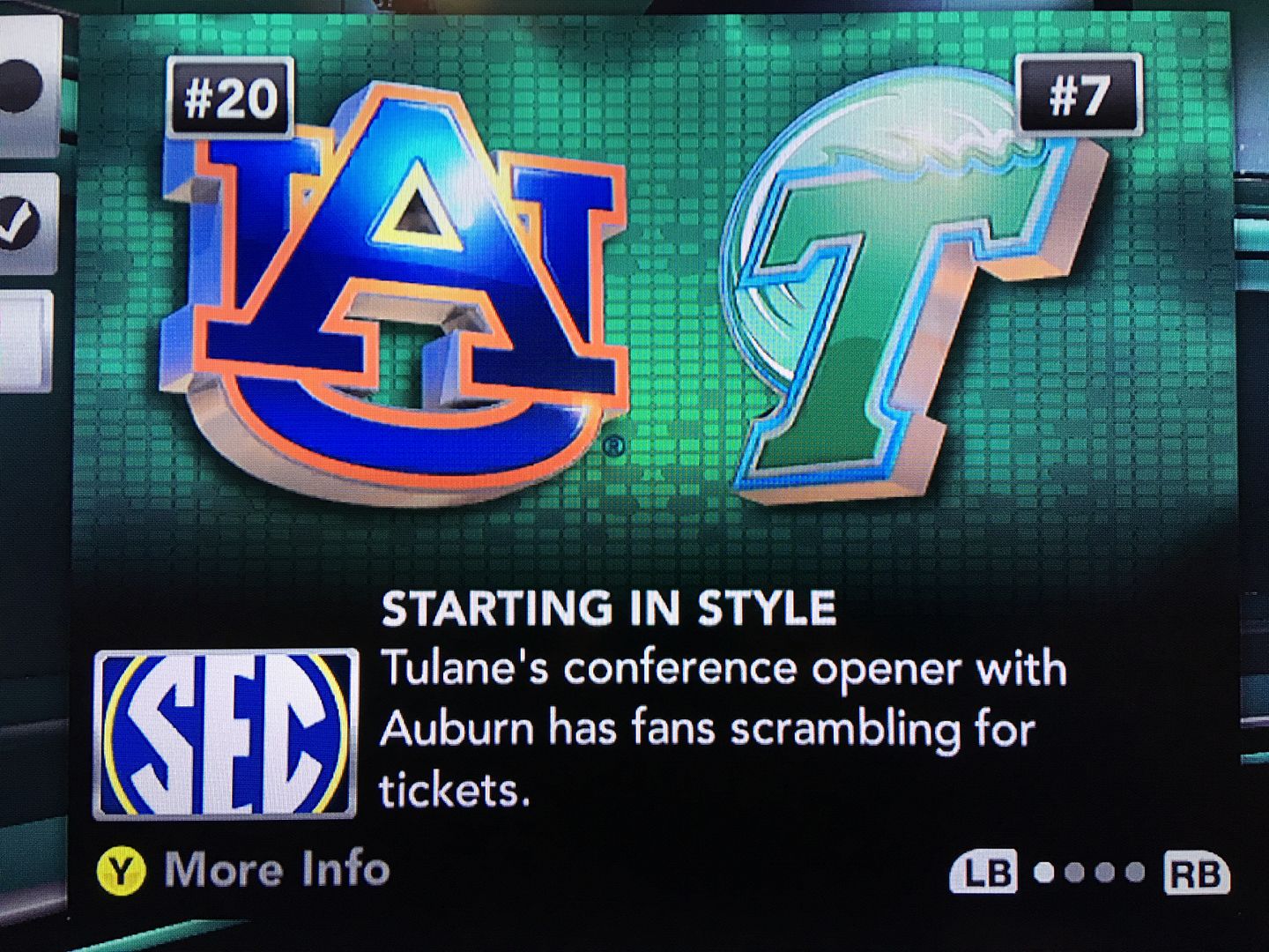
Task: Click the Auburn AU team logo
Action: point(394,294)
